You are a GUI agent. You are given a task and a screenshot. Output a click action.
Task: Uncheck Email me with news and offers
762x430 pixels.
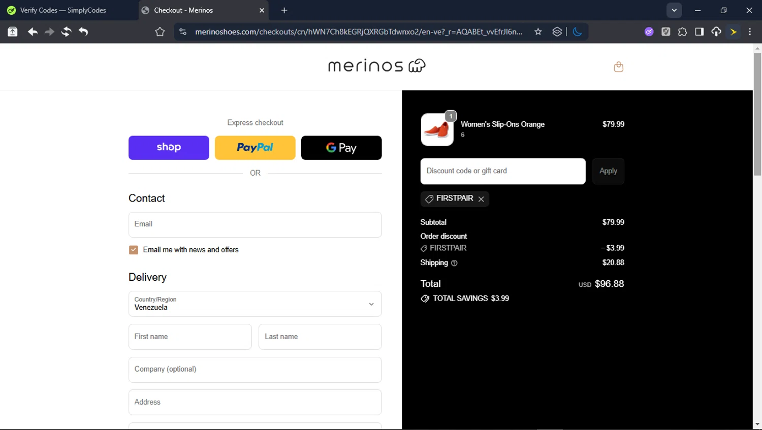[x=134, y=250]
